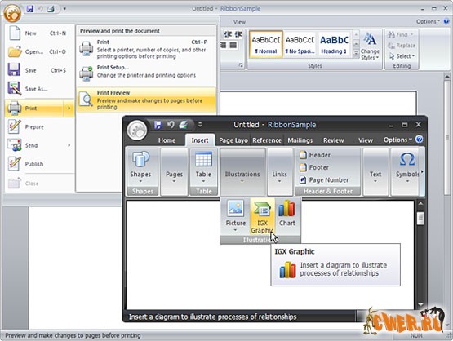453x341 pixels.
Task: Collapse the Illustrations group dropdown
Action: (242, 172)
